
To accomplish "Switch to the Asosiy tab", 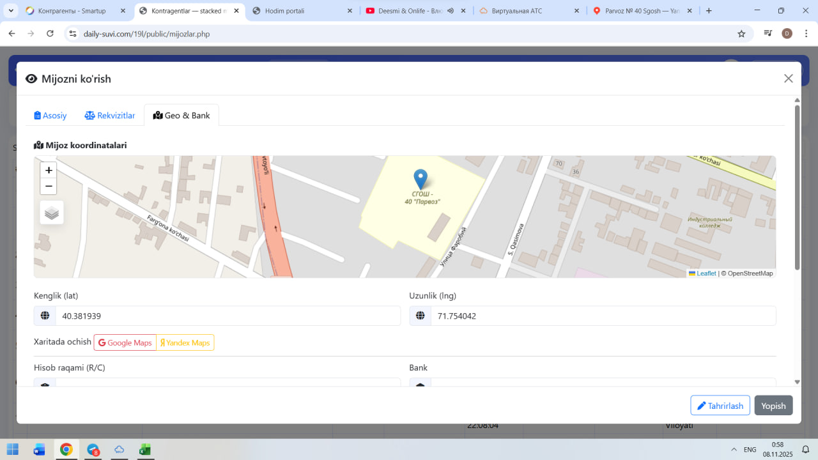I will pyautogui.click(x=50, y=116).
